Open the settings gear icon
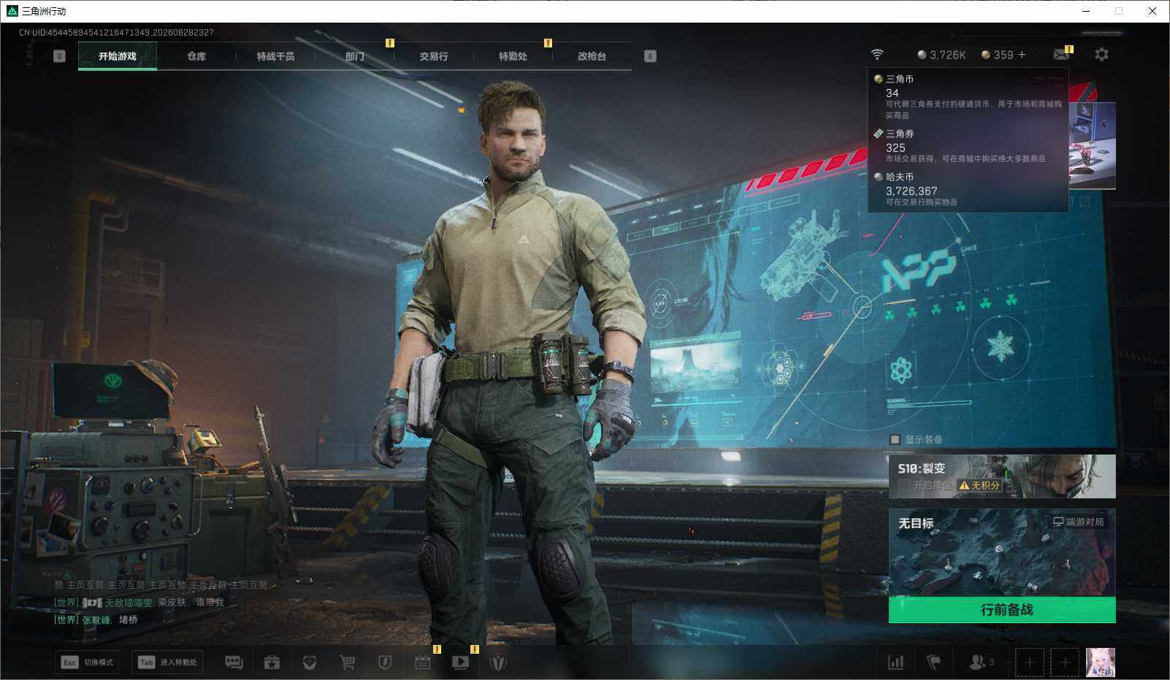Screen dimensions: 1170x680 pos(1101,54)
